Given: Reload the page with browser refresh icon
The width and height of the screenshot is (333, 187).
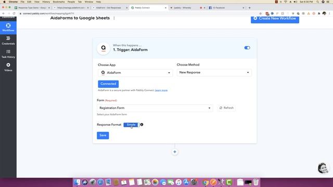Looking at the screenshot, I should 14,14.
